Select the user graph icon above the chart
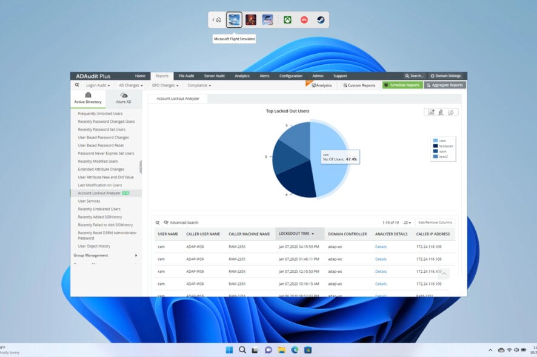 (x=440, y=112)
